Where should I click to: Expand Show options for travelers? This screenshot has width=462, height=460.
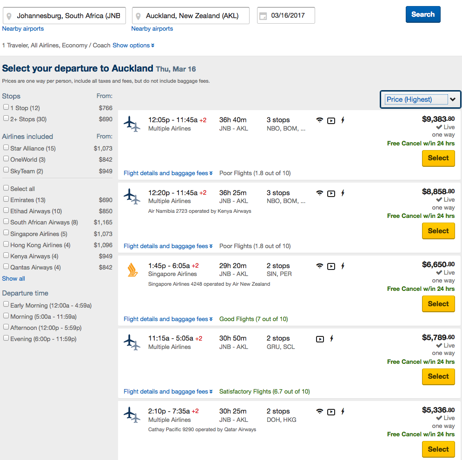[x=133, y=46]
